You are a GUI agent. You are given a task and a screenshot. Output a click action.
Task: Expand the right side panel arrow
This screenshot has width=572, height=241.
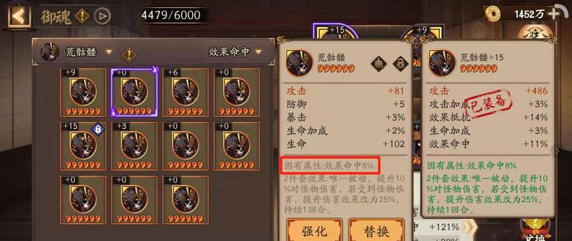pyautogui.click(x=557, y=151)
